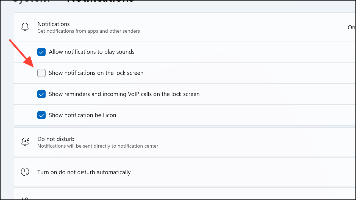Image resolution: width=356 pixels, height=200 pixels.
Task: Click 'Show reminders and incoming VoIP calls' label
Action: [124, 94]
